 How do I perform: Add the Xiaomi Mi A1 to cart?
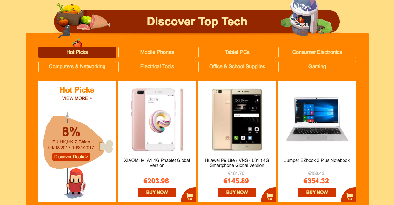pos(190,196)
